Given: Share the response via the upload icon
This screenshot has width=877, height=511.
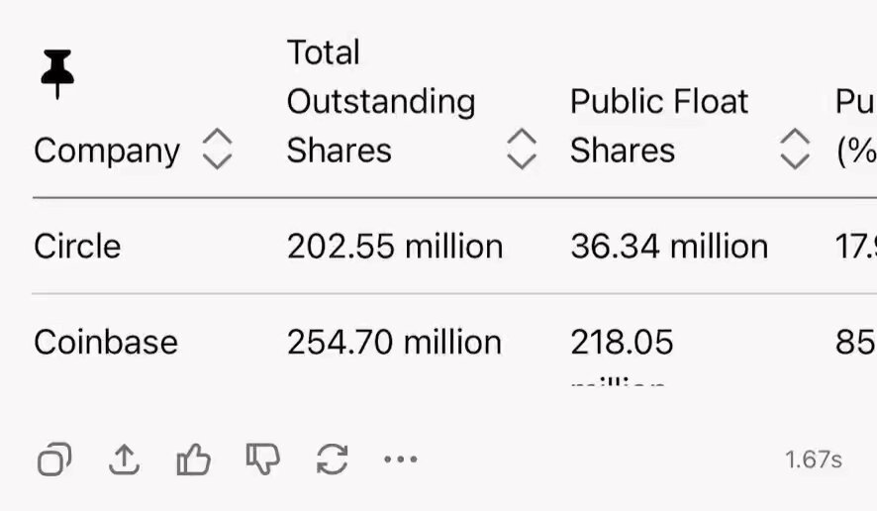Looking at the screenshot, I should coord(124,460).
